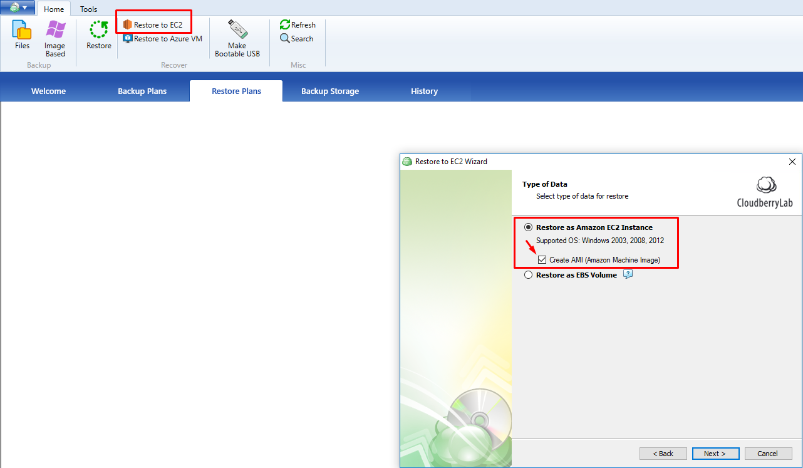Click Restore to Azure VM
Screen dimensions: 803x468
point(162,38)
